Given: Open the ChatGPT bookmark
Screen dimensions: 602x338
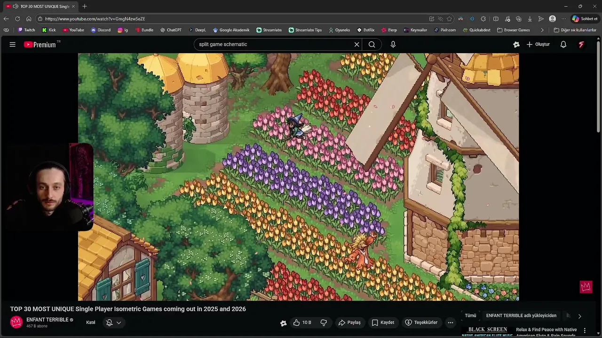Looking at the screenshot, I should tap(171, 30).
